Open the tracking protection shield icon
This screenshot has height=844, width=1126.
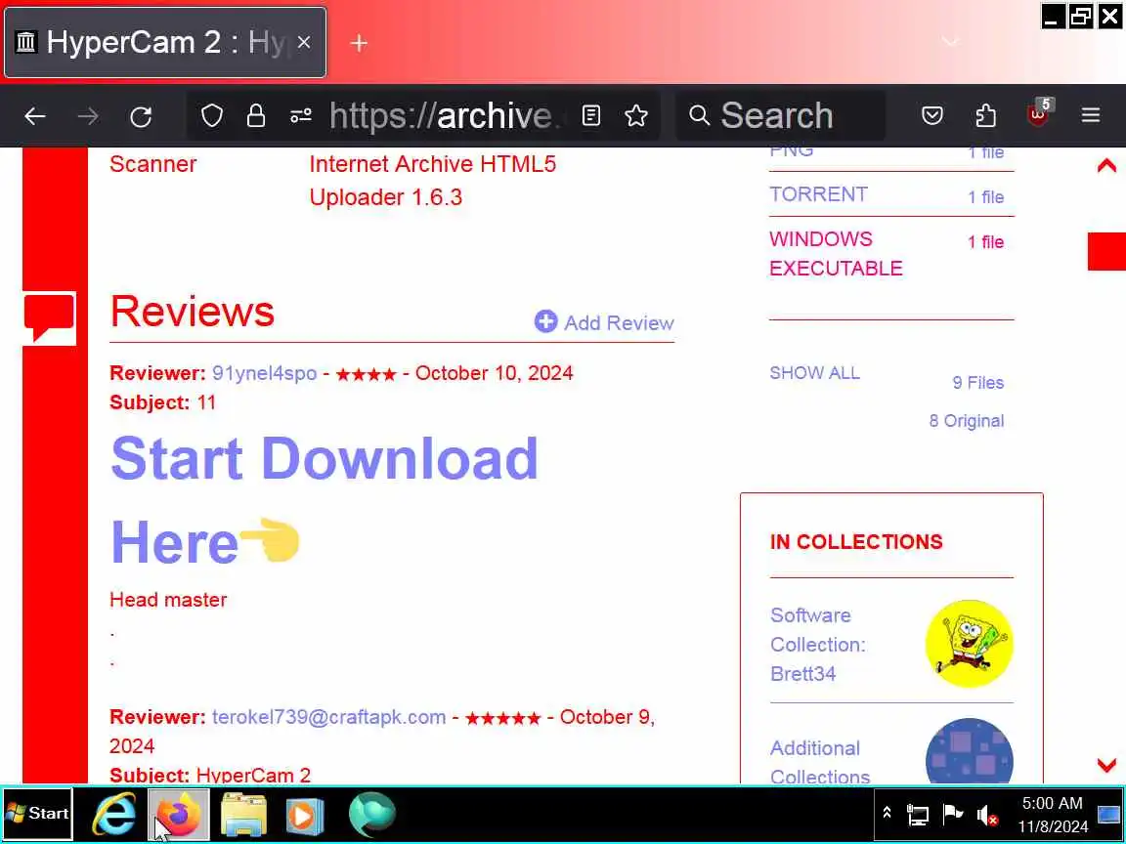click(212, 115)
